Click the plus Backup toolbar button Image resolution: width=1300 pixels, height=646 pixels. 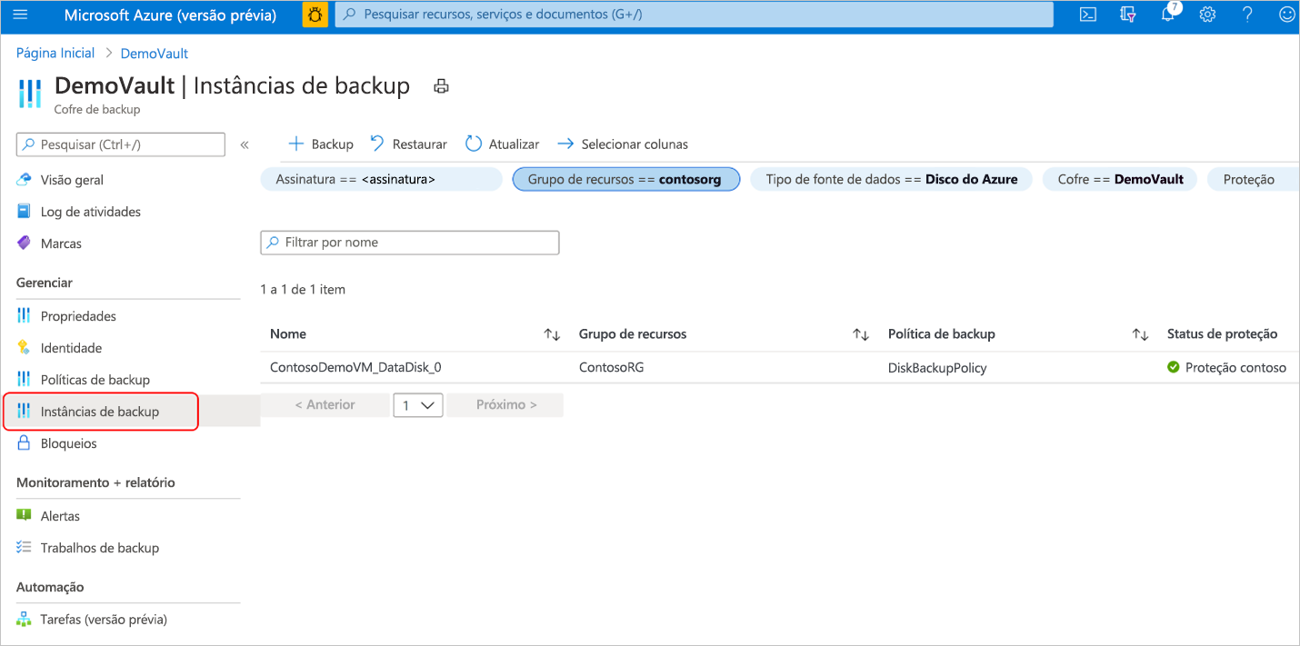[x=320, y=144]
